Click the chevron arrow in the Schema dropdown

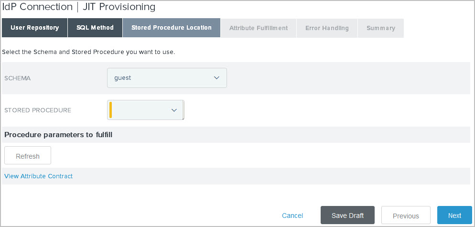coord(216,78)
